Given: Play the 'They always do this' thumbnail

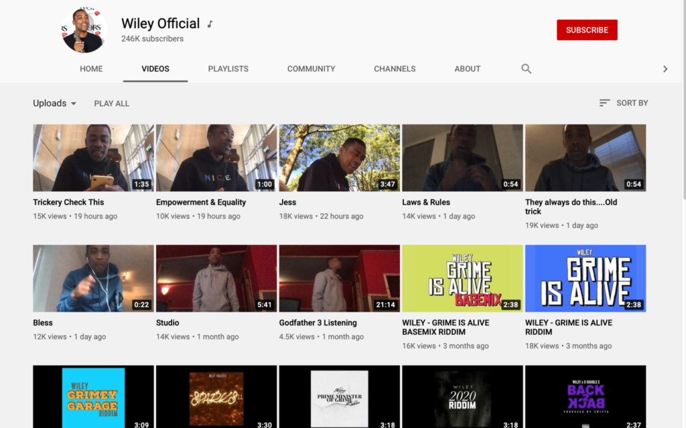Looking at the screenshot, I should (x=586, y=158).
